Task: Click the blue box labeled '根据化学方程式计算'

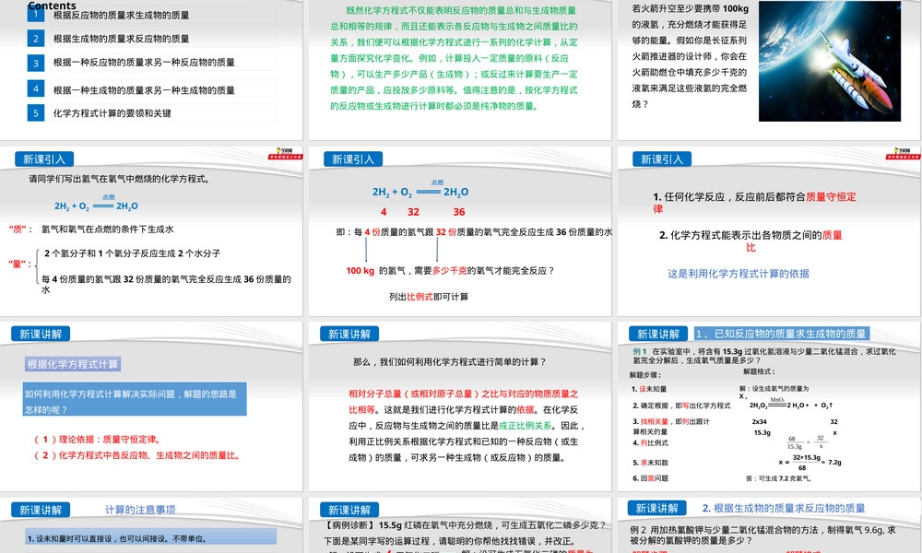Action: [x=73, y=364]
